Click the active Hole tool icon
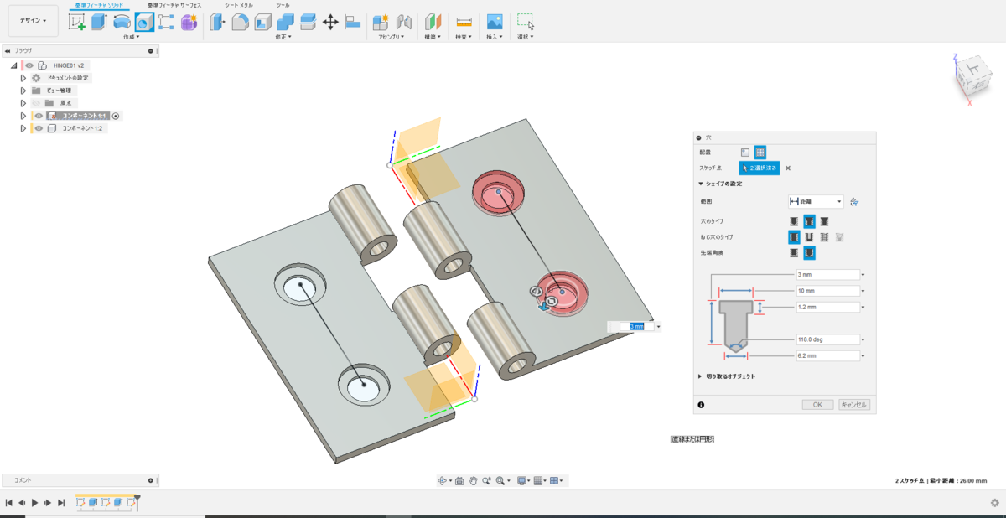Image resolution: width=1006 pixels, height=518 pixels. [144, 23]
